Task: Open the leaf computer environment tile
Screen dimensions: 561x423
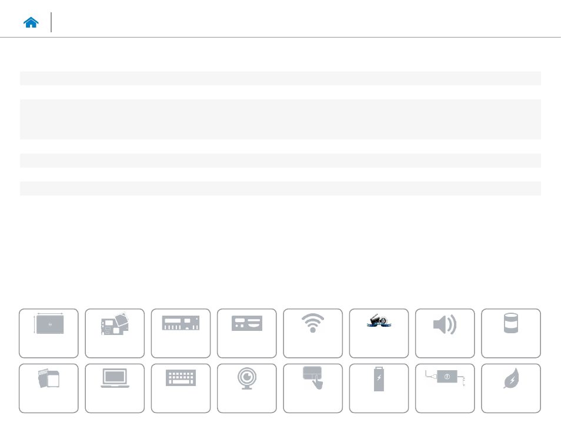Action: tap(511, 388)
